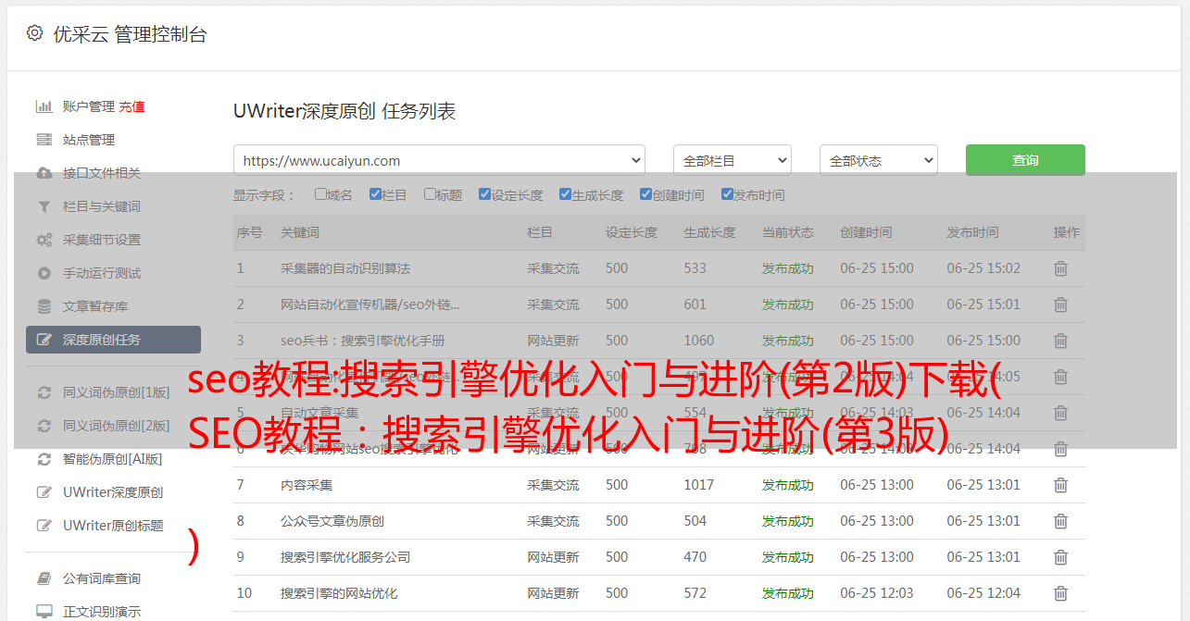The width and height of the screenshot is (1190, 621).
Task: Click the database icon for 文章暂存库
Action: (44, 306)
